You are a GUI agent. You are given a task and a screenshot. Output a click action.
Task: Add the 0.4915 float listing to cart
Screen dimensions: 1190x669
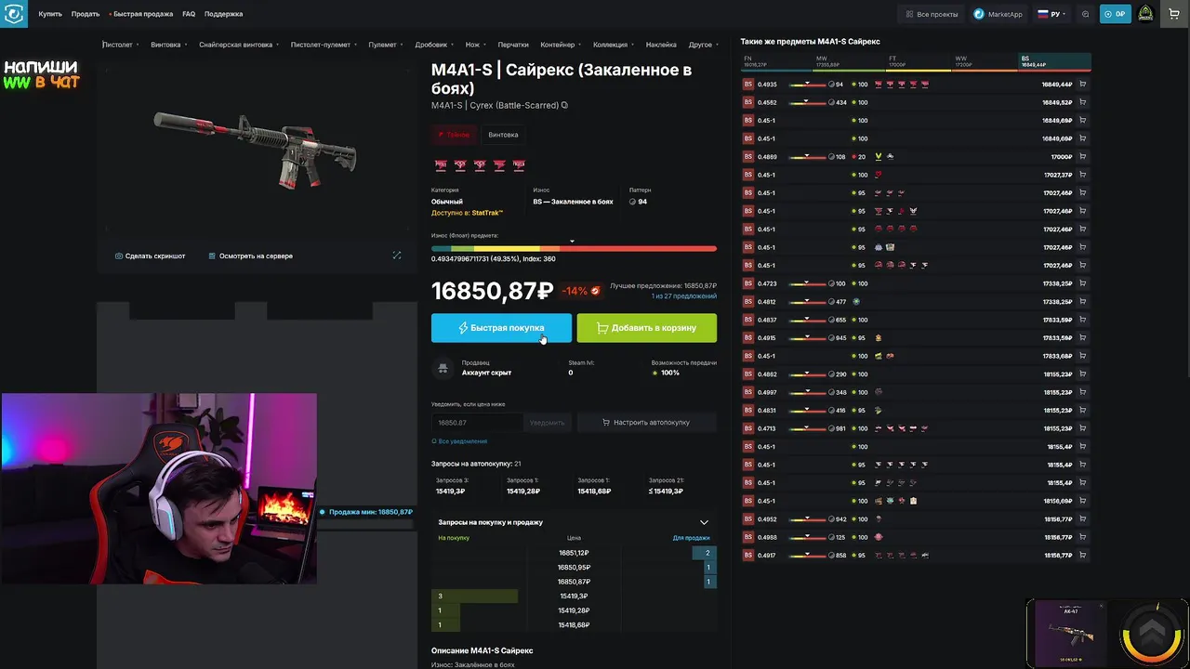coord(1082,338)
